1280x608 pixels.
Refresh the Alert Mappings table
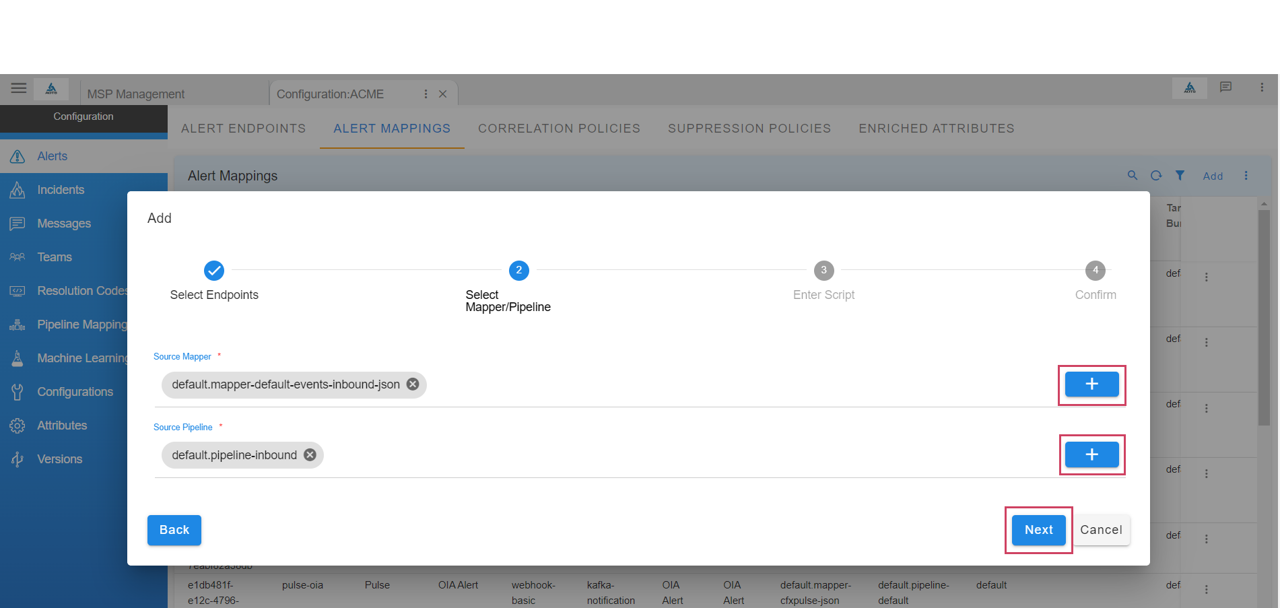[1156, 176]
